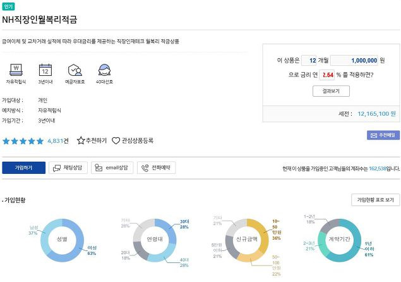This screenshot has height=282, width=401.
Task: Click the amount field showing 1,000,000
Action: pyautogui.click(x=354, y=61)
